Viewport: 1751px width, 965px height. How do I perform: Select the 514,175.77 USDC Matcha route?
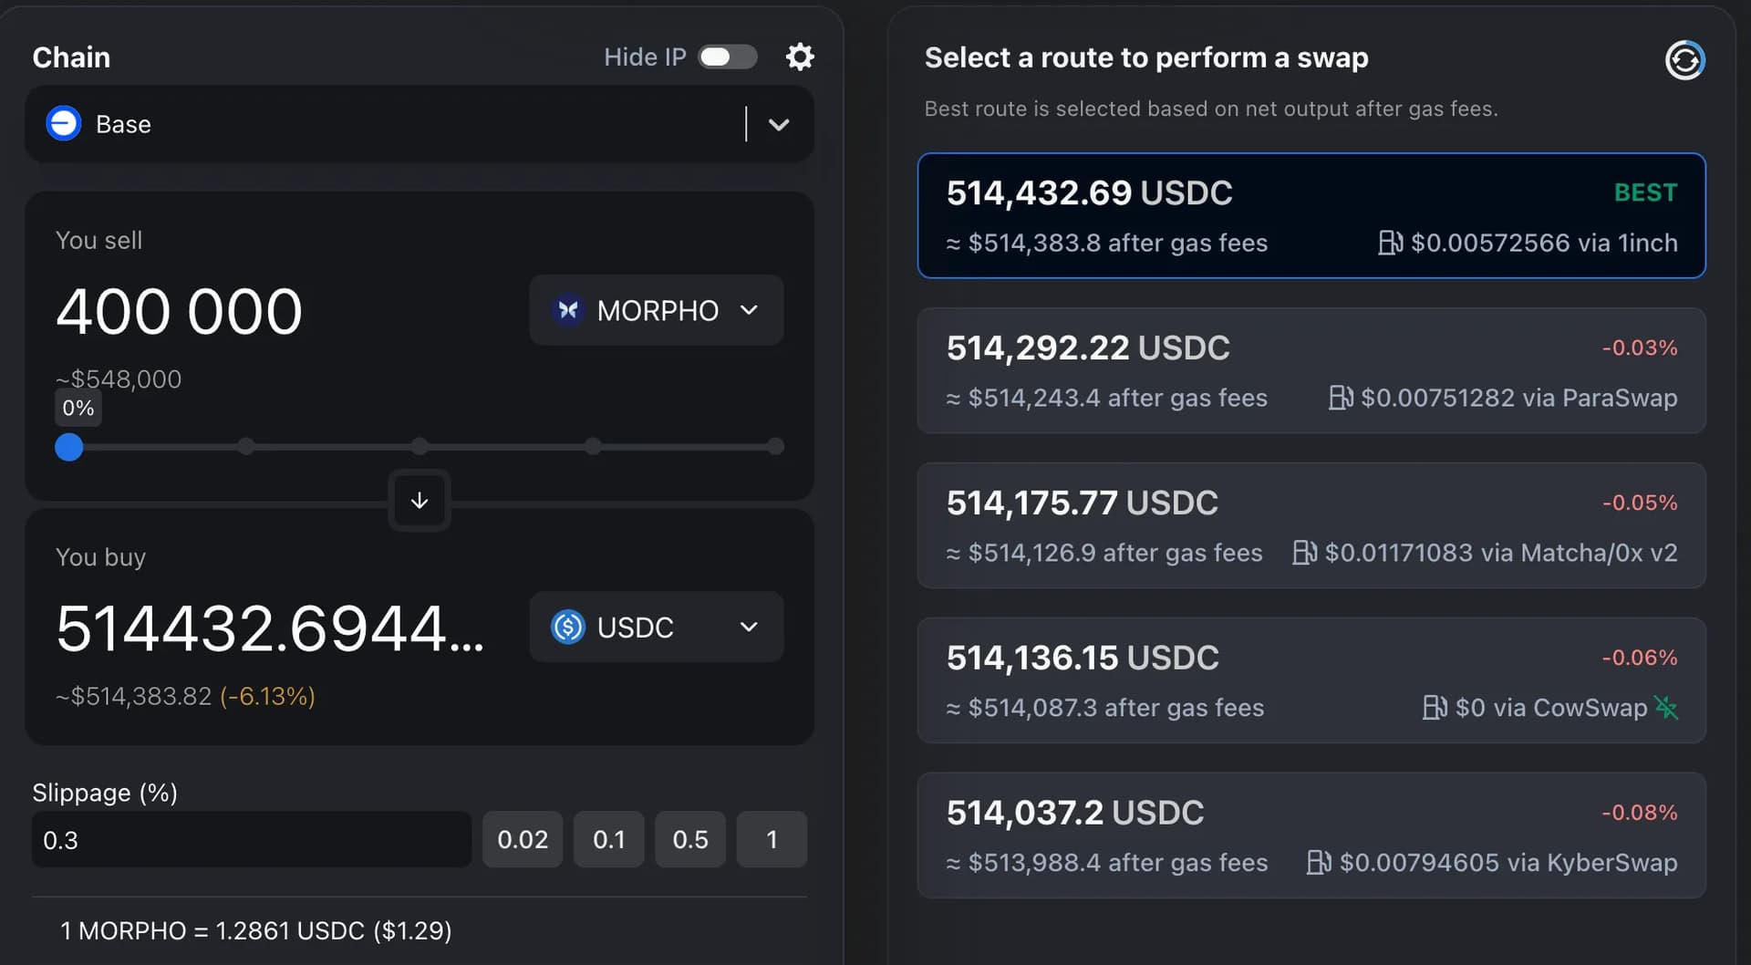pyautogui.click(x=1311, y=525)
